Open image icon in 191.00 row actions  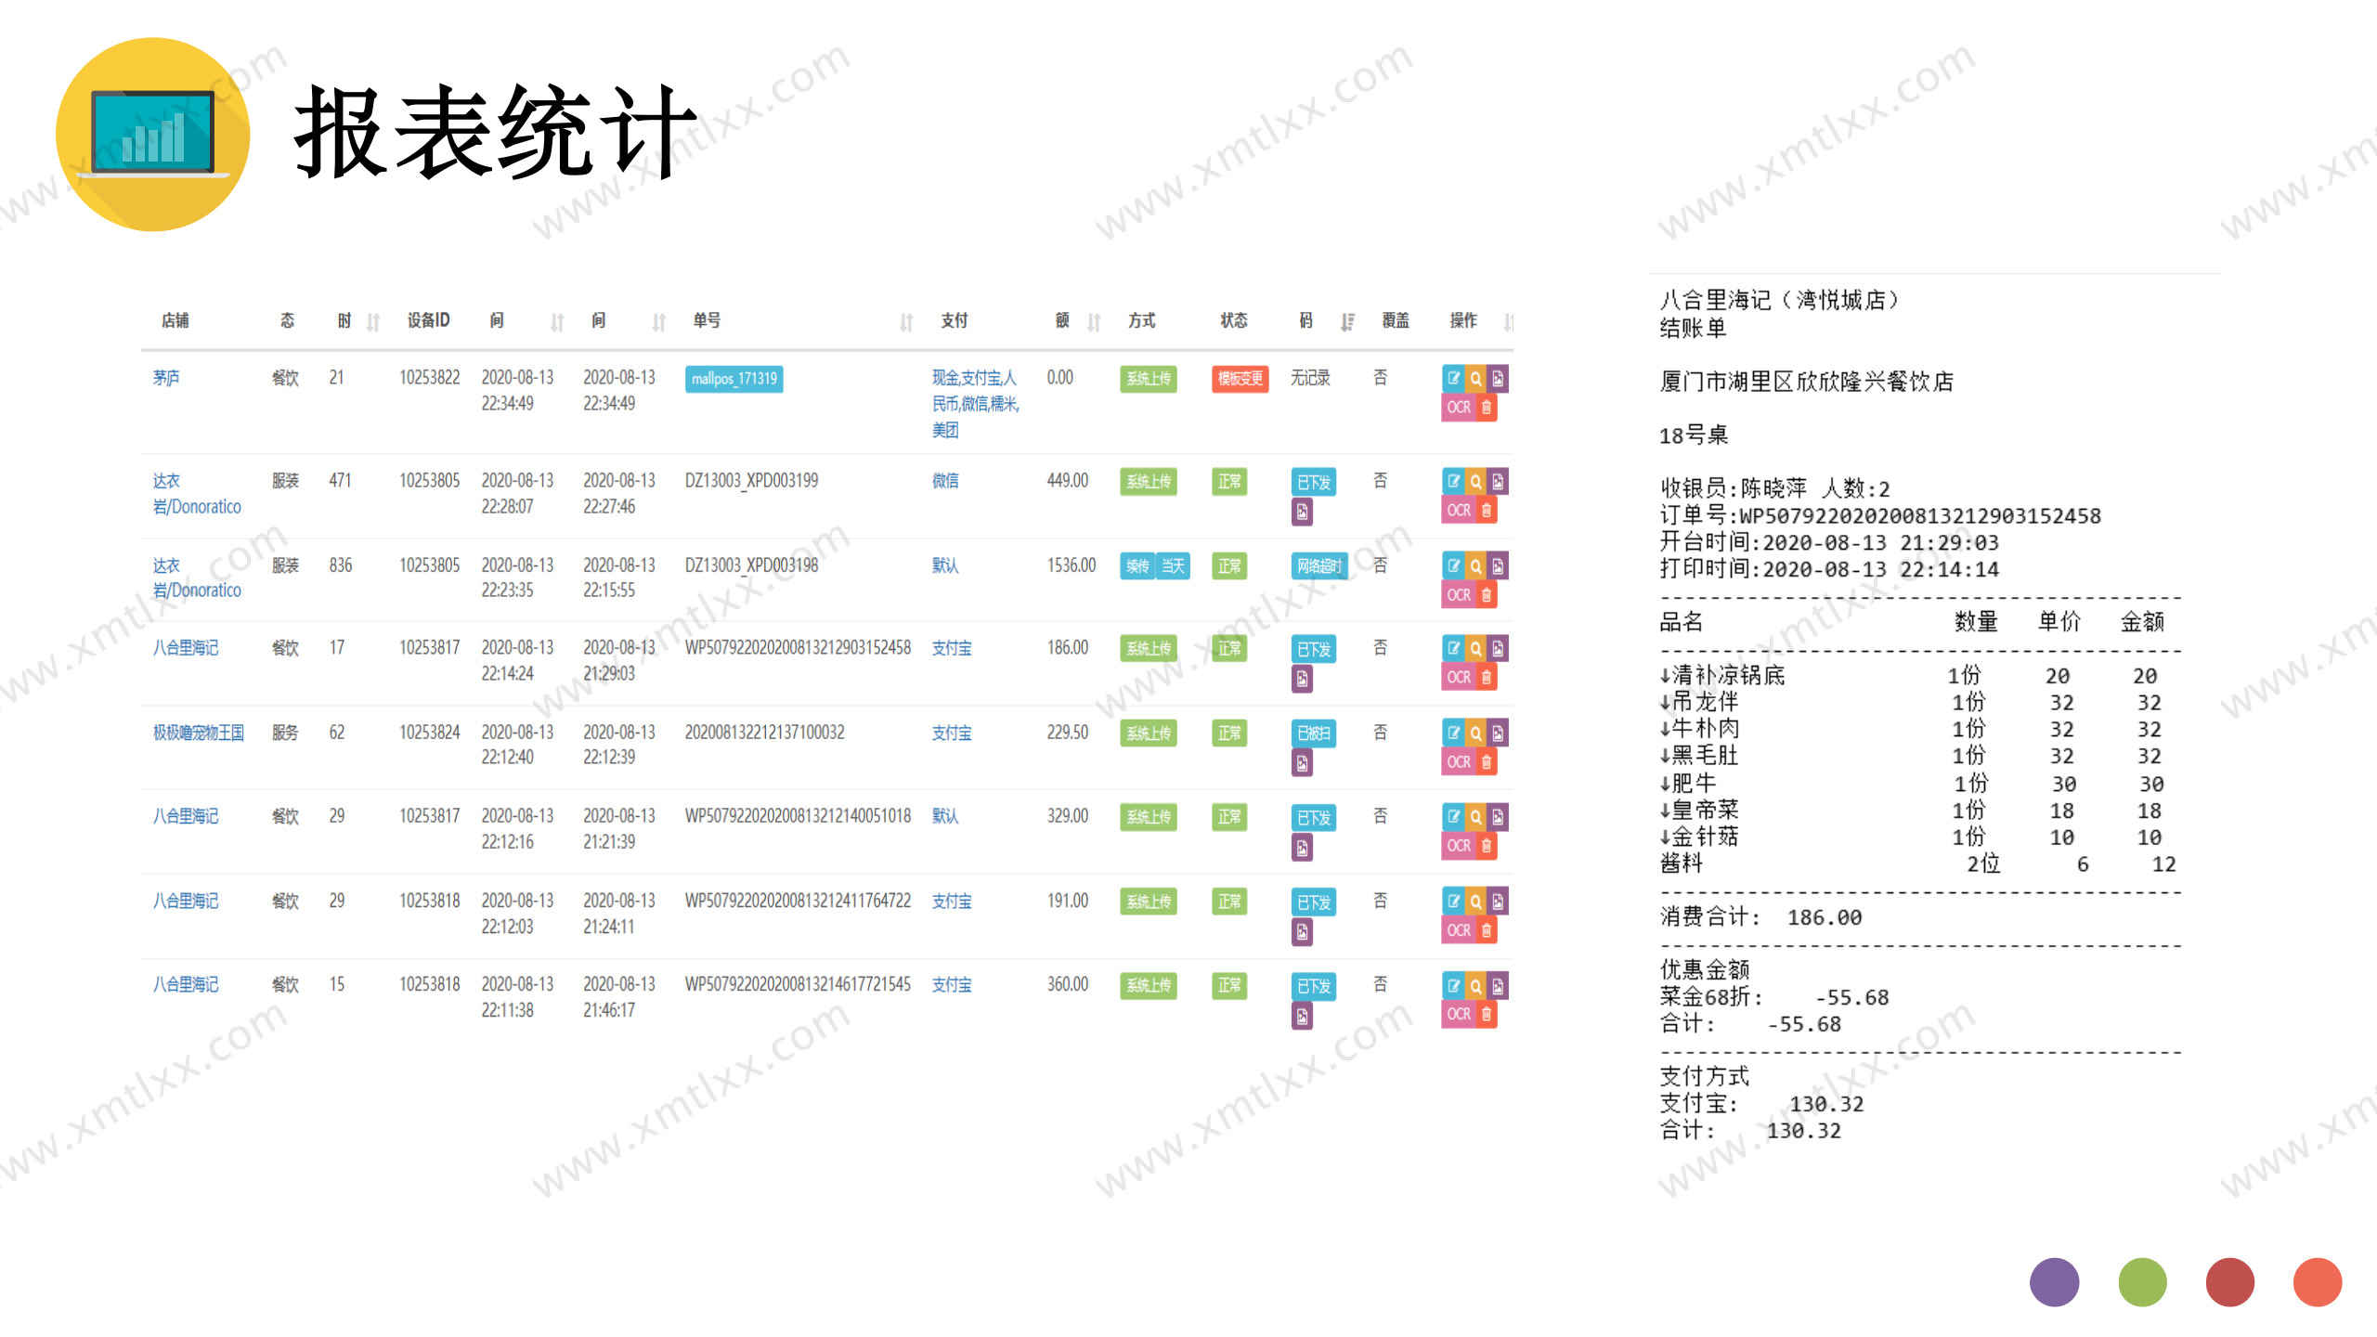coord(1498,901)
